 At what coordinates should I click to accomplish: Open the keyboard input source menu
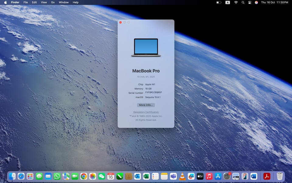point(228,2)
